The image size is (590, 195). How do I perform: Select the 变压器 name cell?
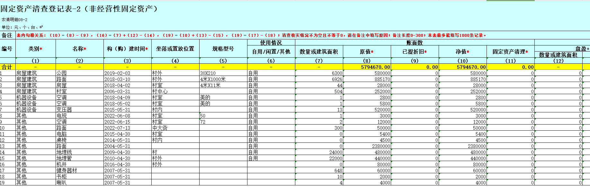click(x=79, y=110)
